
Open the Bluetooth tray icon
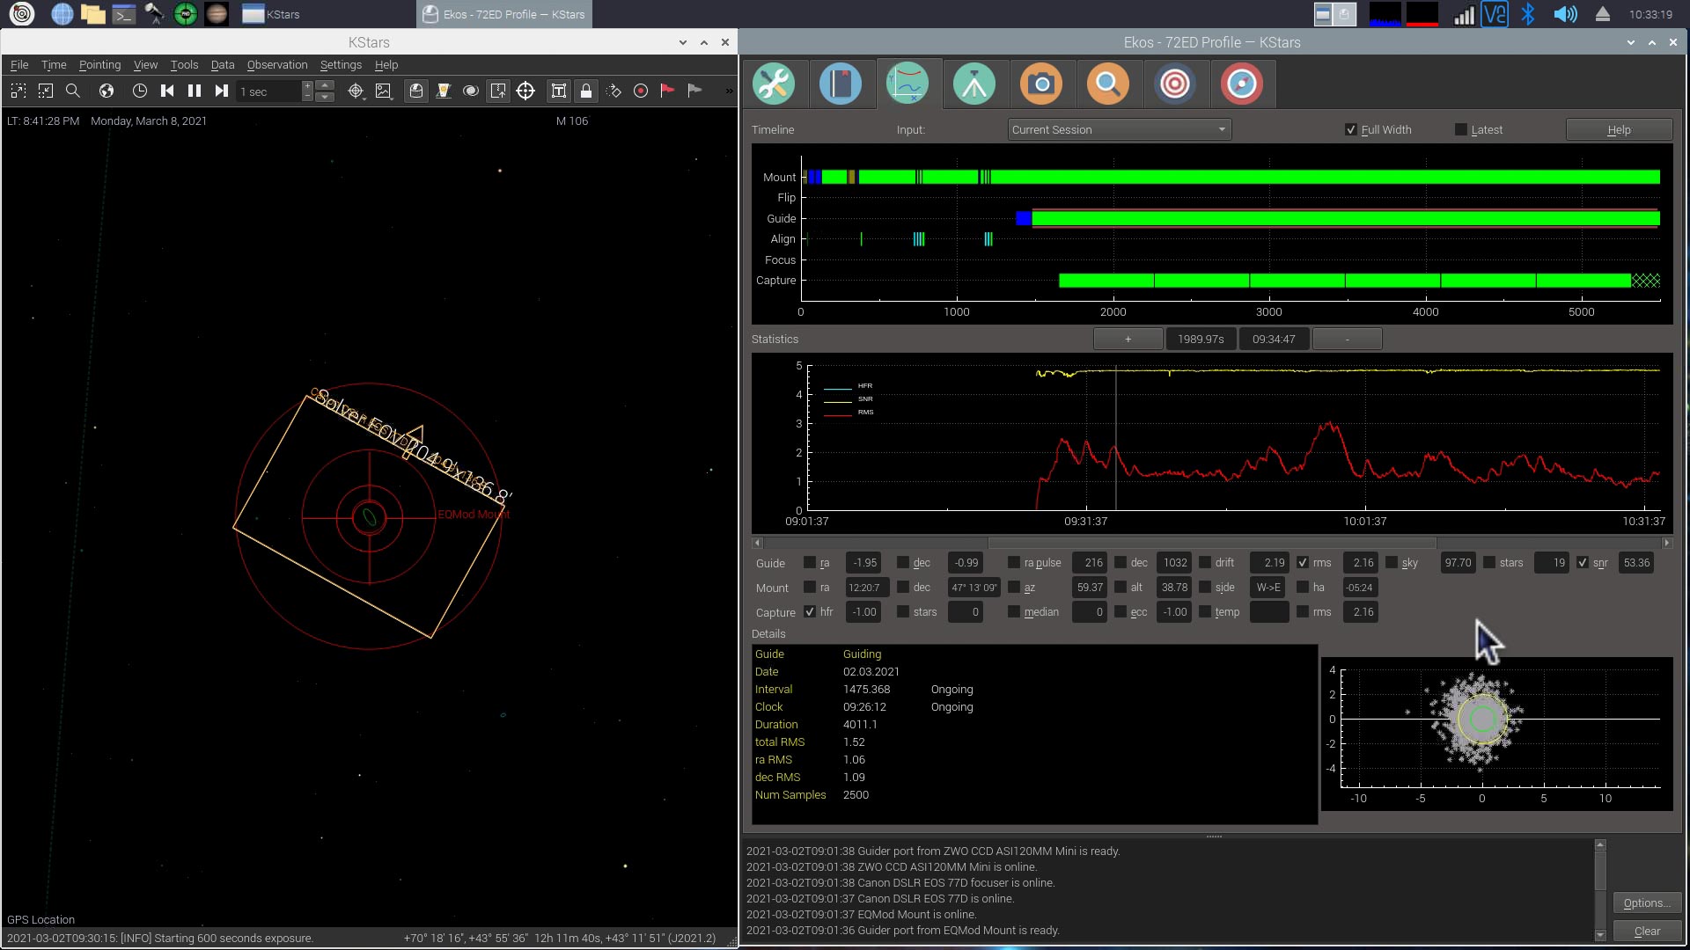point(1529,14)
